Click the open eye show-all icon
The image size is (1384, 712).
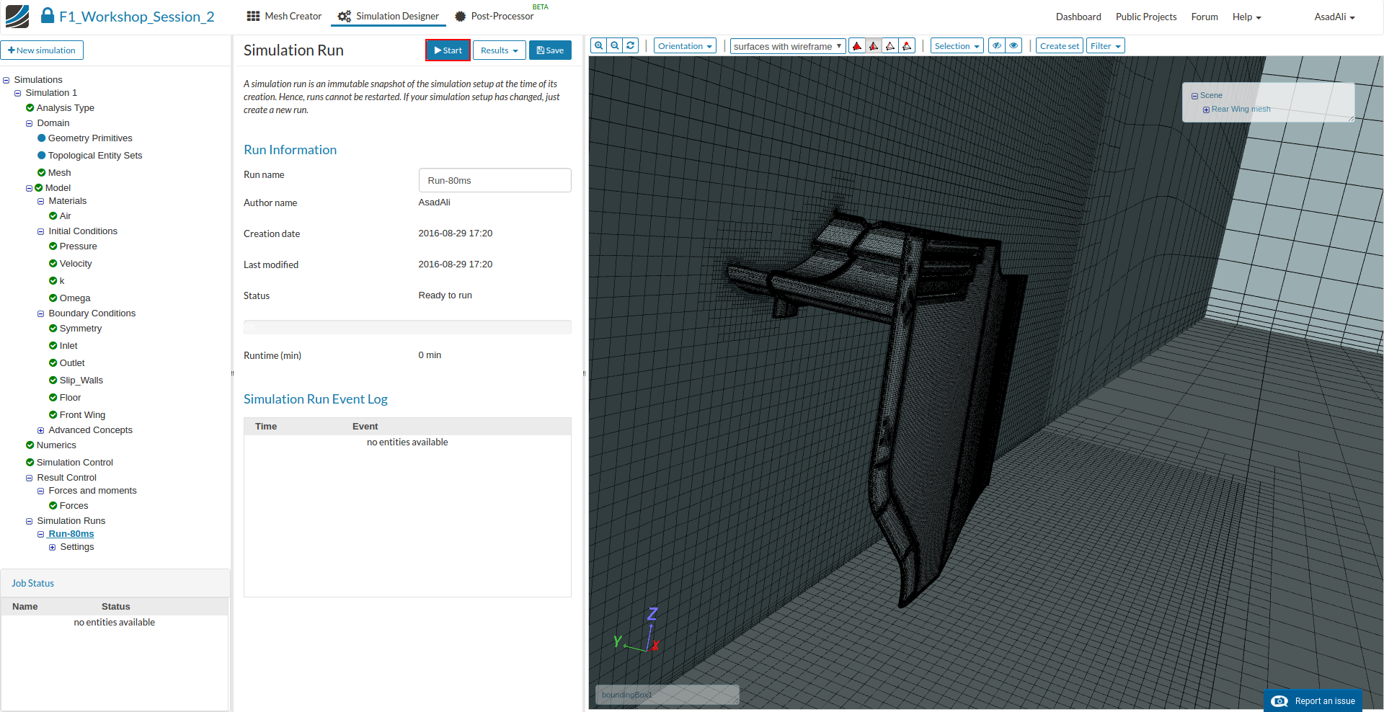(1014, 45)
